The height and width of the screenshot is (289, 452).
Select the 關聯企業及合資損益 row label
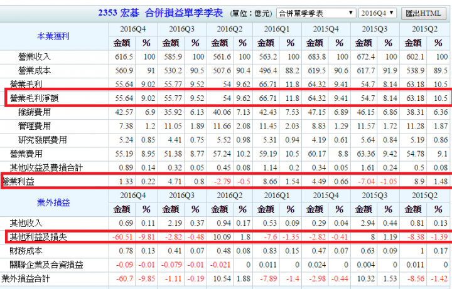[46, 265]
